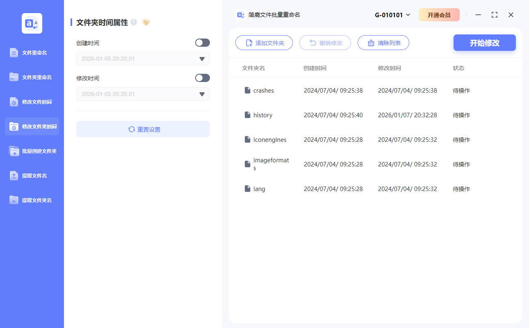Click the 开始修改 button

(484, 42)
